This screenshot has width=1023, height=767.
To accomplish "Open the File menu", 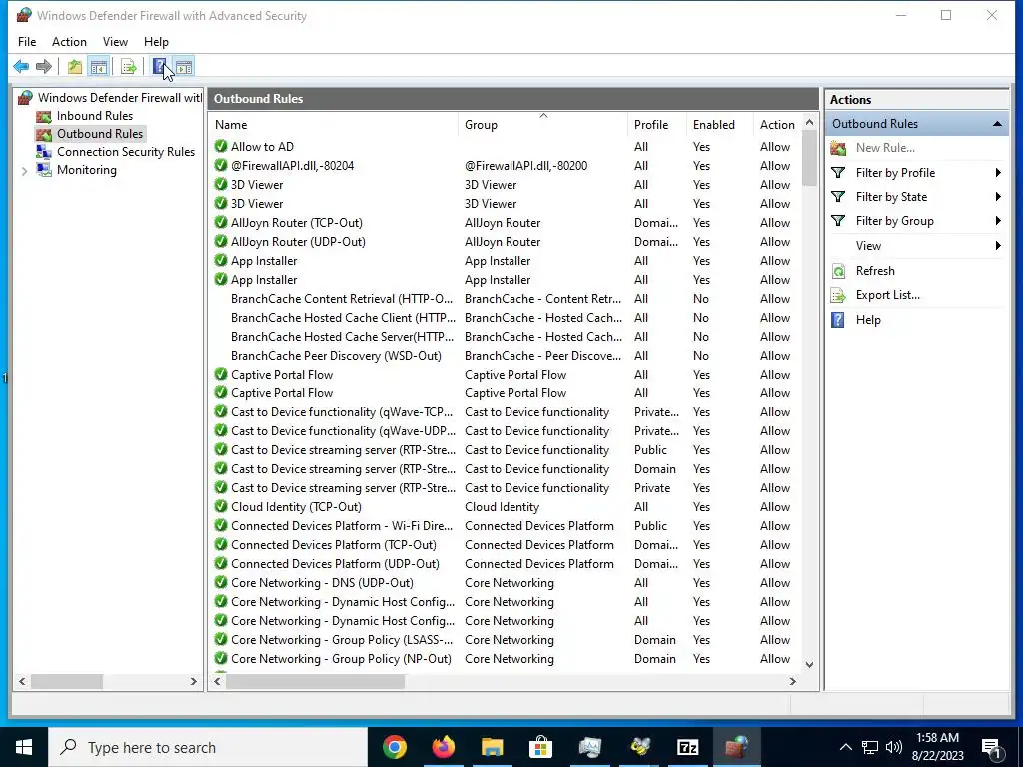I will [x=27, y=42].
